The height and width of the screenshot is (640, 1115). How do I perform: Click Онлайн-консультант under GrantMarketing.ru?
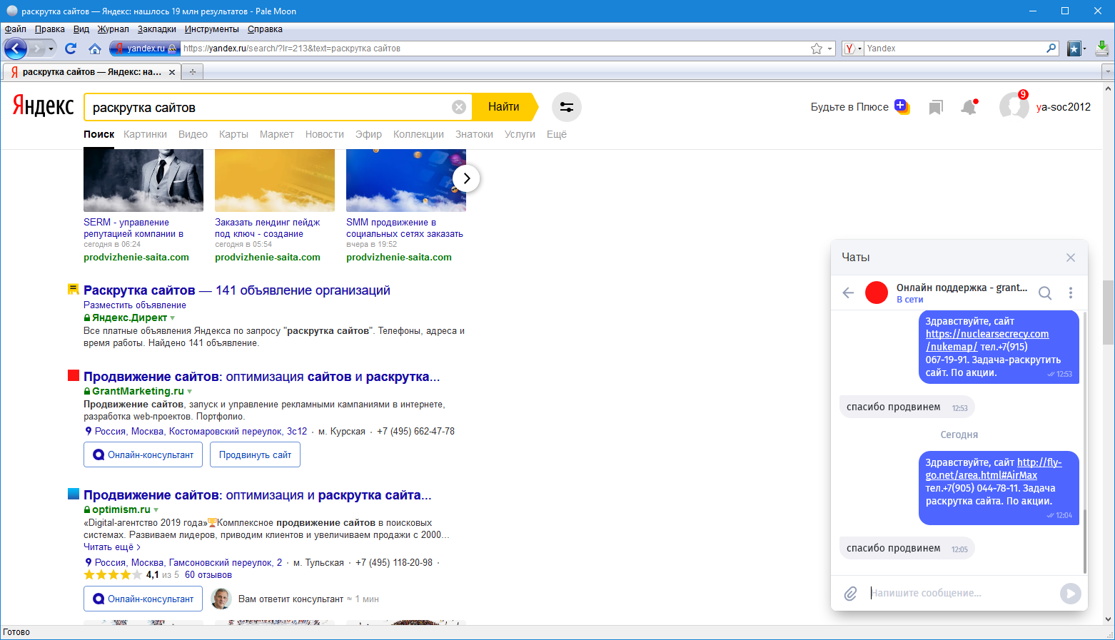coord(143,455)
